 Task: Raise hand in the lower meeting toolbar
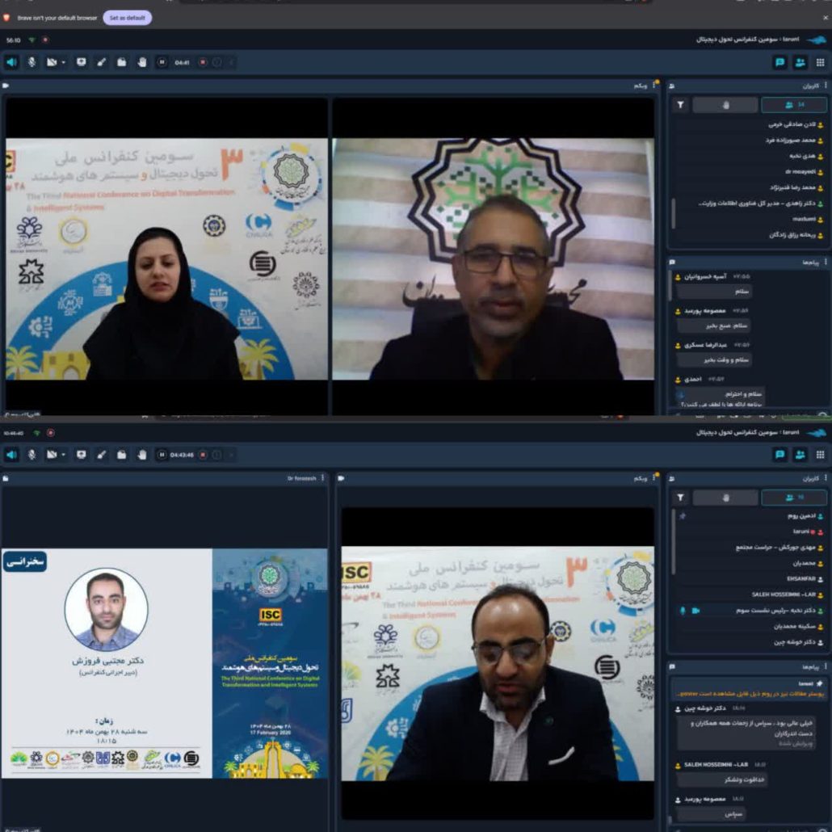(x=141, y=455)
